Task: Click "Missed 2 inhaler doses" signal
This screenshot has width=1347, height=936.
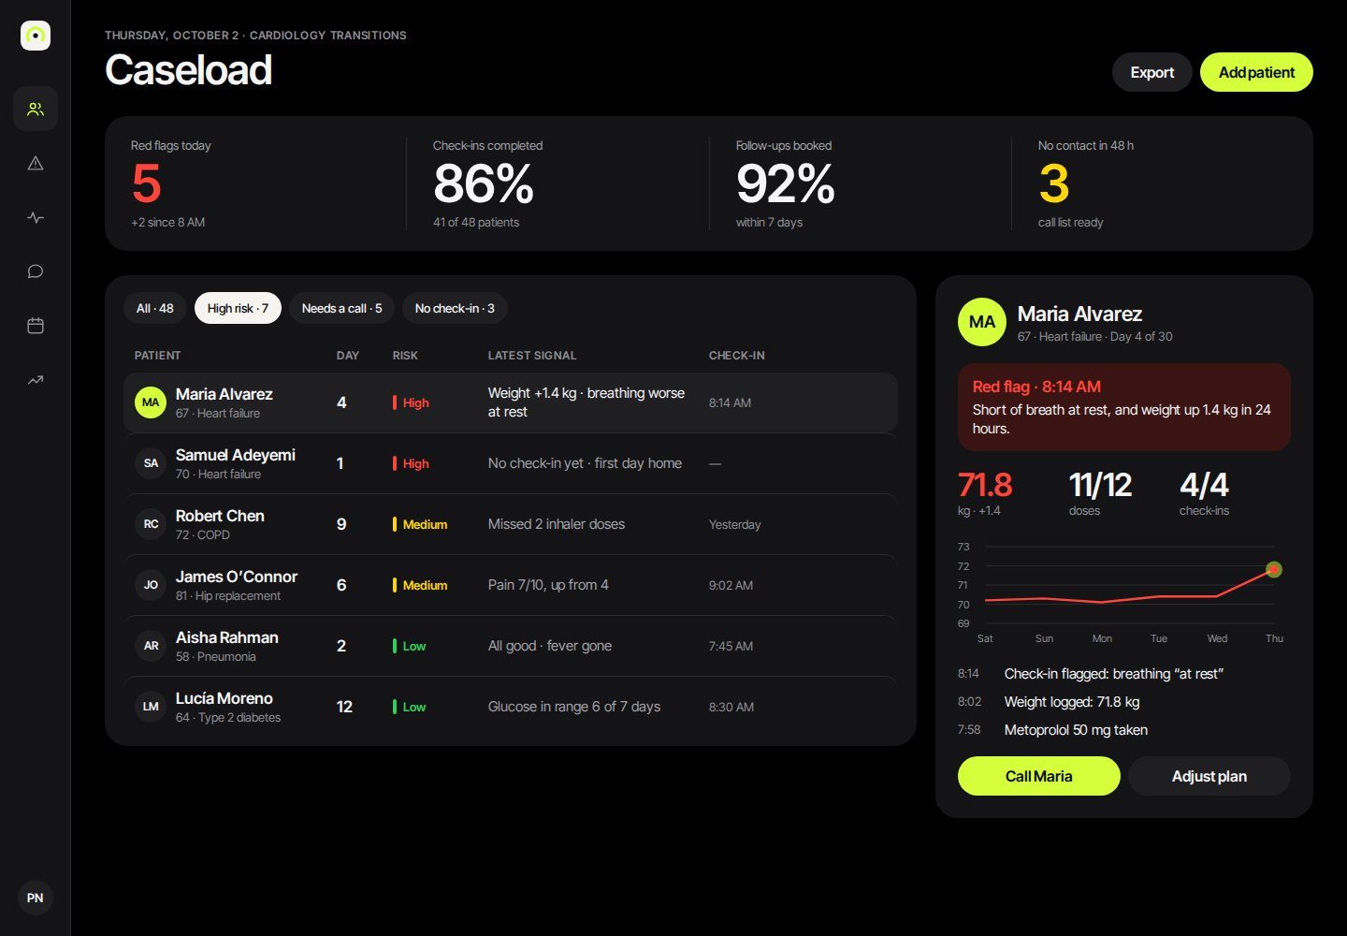Action: coord(556,524)
